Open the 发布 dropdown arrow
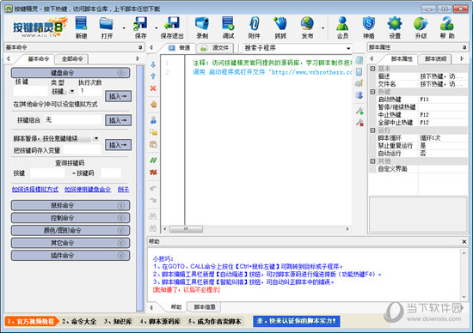The image size is (473, 333). pyautogui.click(x=322, y=28)
